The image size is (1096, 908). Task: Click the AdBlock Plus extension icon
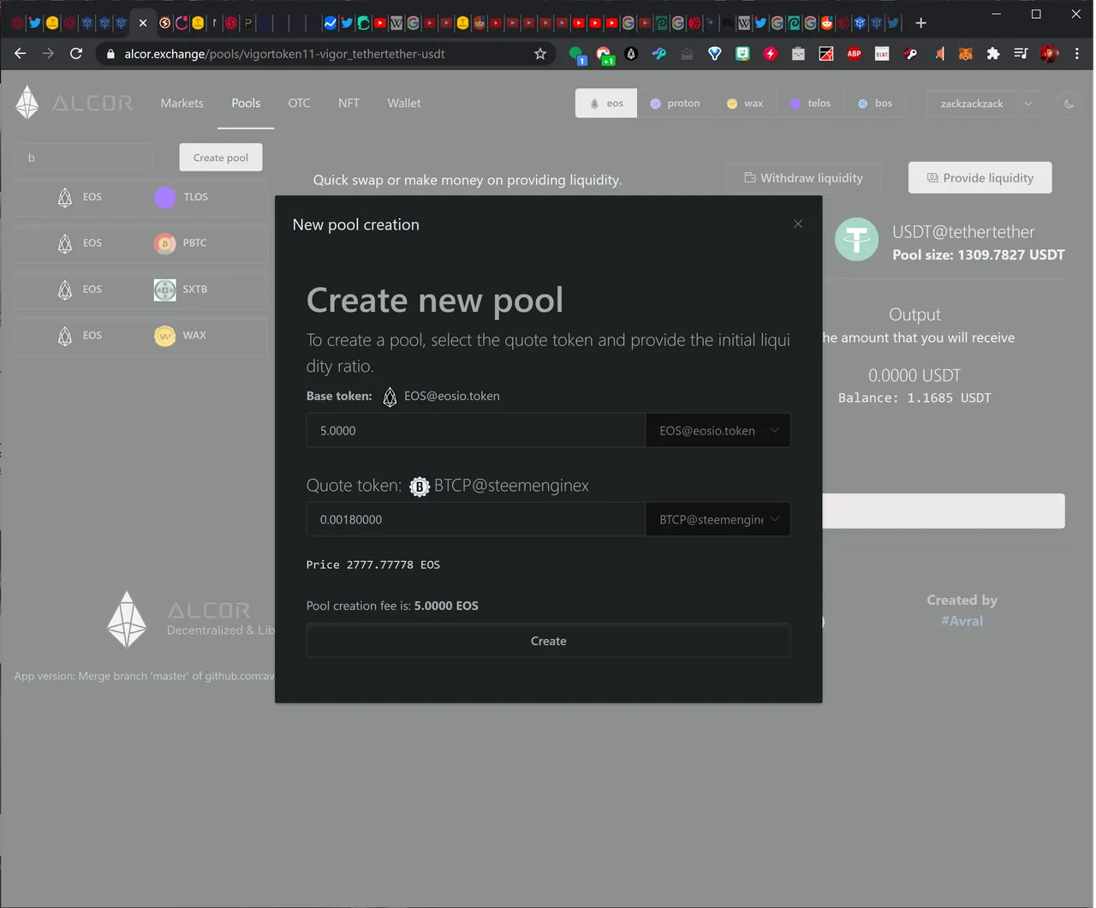[854, 54]
